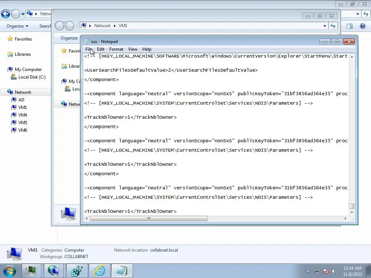371x278 pixels.
Task: Click the Network item in VM1 window sidebar
Action: coord(74,104)
